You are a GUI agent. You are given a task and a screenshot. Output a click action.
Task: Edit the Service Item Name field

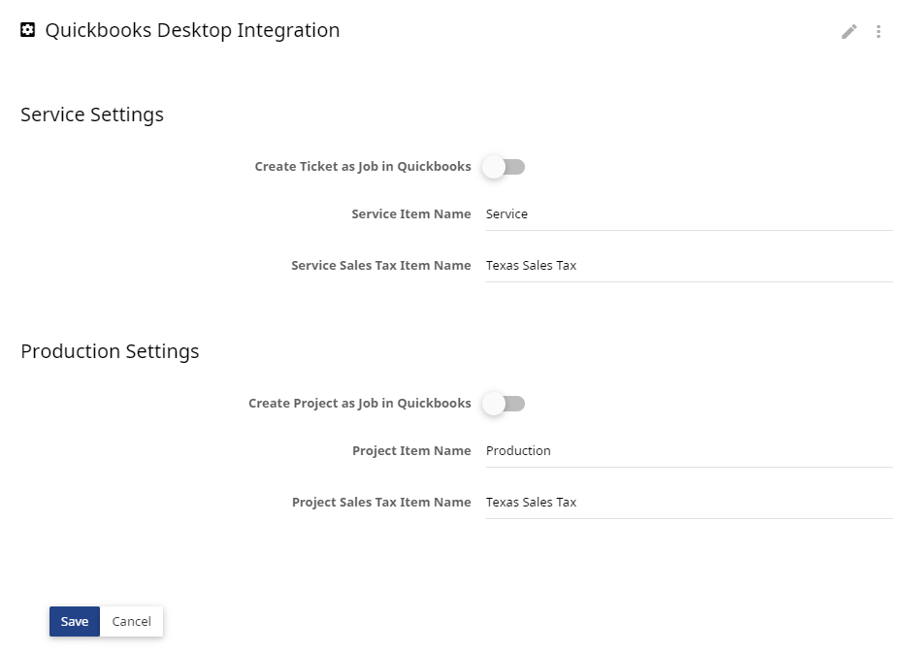689,214
